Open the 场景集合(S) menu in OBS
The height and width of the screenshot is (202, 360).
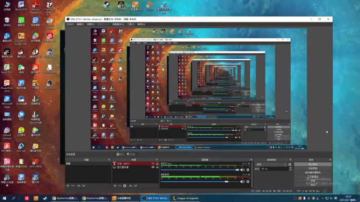click(118, 24)
